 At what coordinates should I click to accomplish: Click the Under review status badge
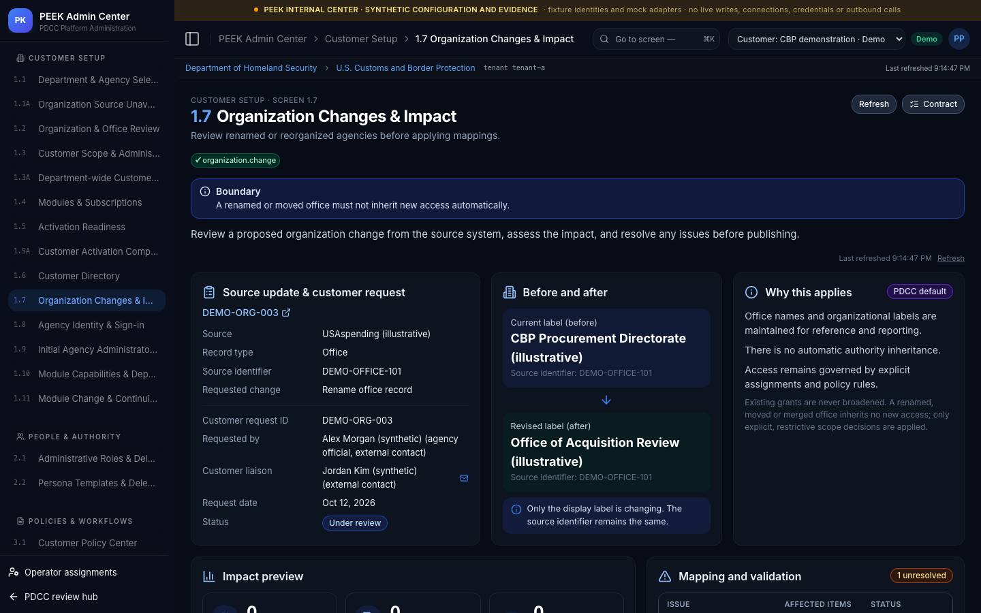coord(355,523)
